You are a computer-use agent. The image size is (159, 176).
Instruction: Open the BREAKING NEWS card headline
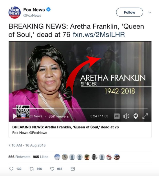(x=65, y=127)
